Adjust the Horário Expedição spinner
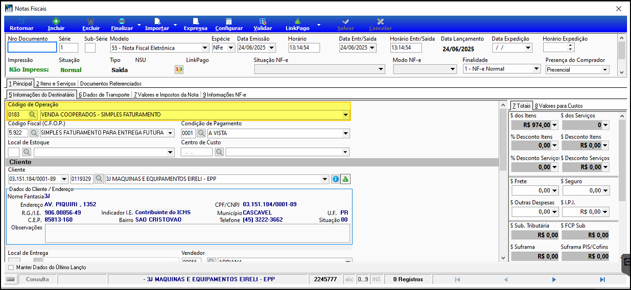Viewport: 631px width, 290px height. (571, 47)
